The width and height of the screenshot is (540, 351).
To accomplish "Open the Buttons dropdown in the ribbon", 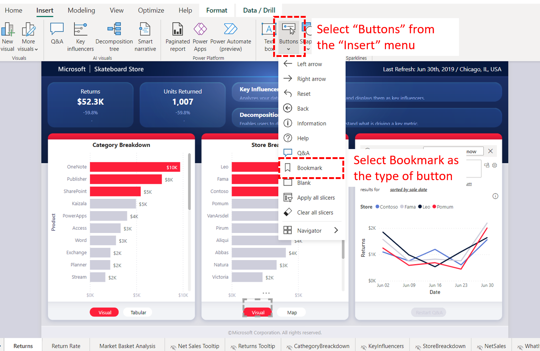I will pyautogui.click(x=289, y=37).
